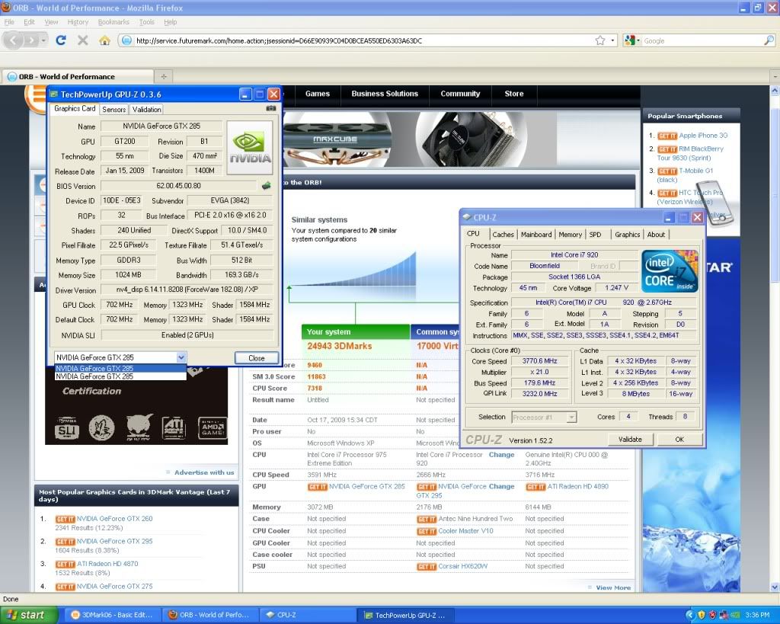This screenshot has width=780, height=624.
Task: Click the page vertical scrollbar down arrow
Action: (x=775, y=587)
